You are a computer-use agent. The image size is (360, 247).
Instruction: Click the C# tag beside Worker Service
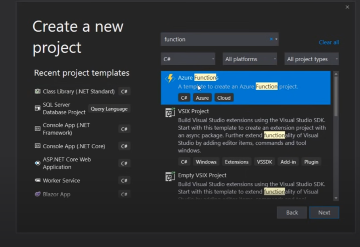124,180
